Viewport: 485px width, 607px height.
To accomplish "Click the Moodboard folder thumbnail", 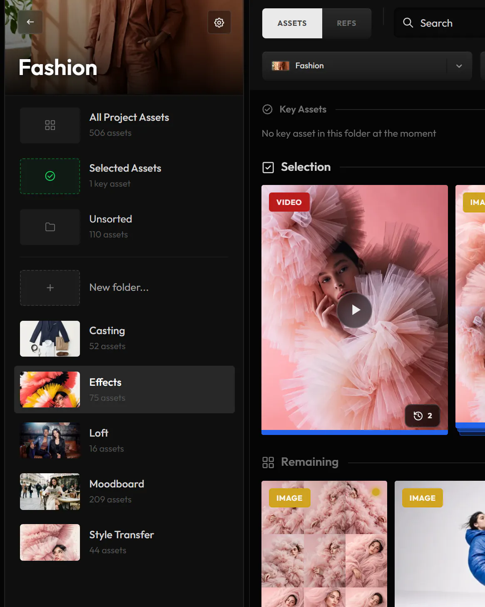I will [x=50, y=492].
